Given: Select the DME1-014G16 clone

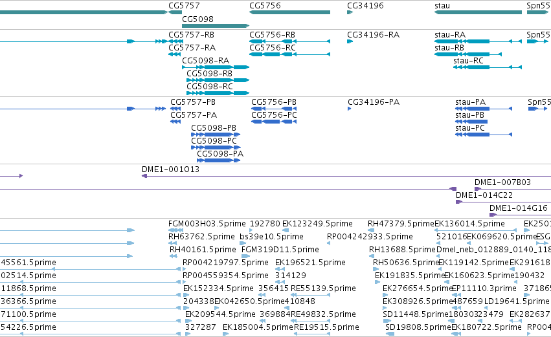Looking at the screenshot, I should click(x=519, y=208).
